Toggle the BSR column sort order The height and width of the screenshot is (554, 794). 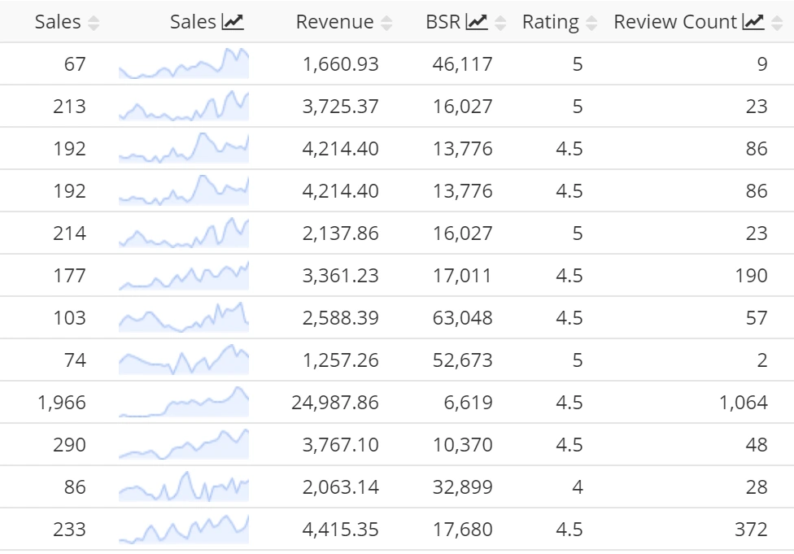coord(500,23)
